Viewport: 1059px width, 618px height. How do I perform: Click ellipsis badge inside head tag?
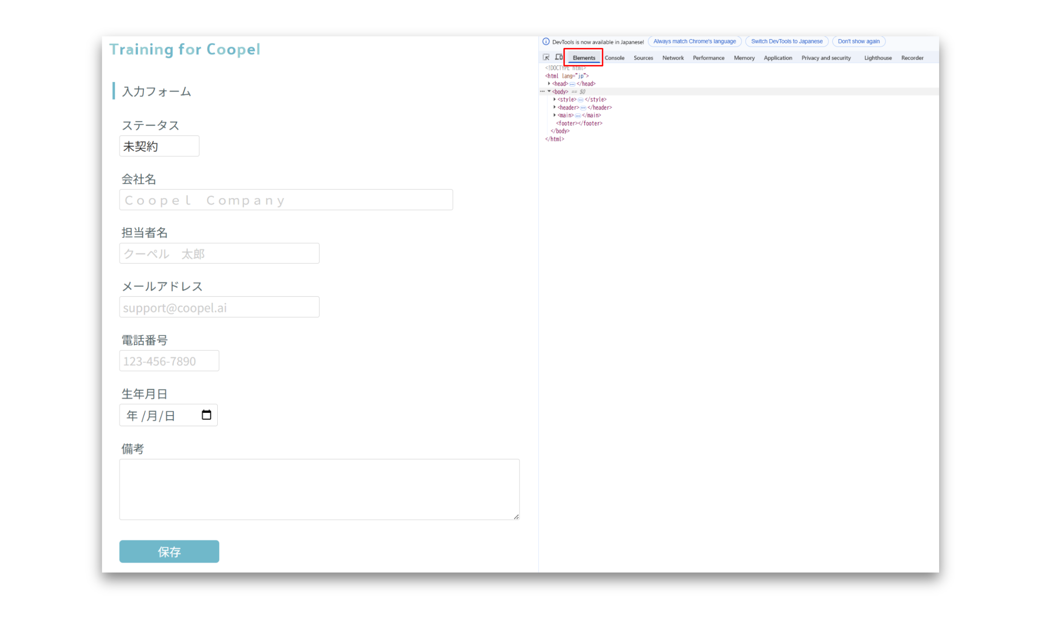[572, 84]
